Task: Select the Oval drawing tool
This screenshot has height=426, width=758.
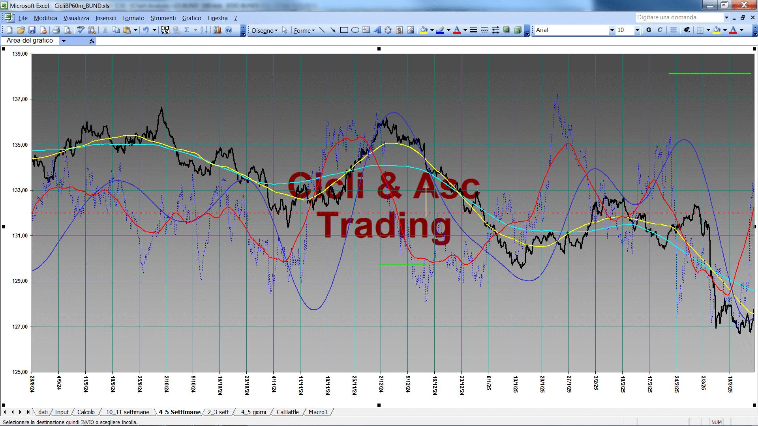Action: point(355,30)
